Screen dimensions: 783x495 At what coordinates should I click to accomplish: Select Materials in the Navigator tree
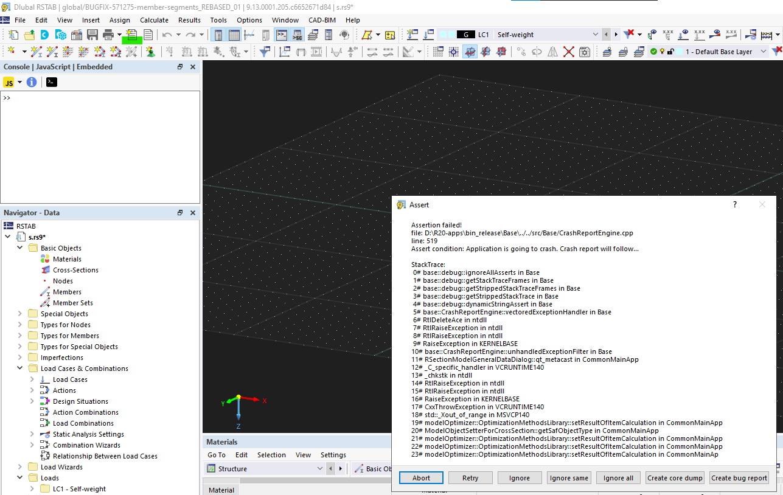(67, 259)
